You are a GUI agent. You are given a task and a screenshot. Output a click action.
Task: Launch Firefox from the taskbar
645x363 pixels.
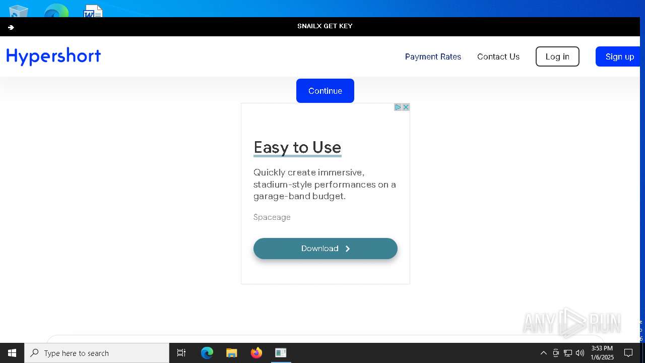[x=256, y=353]
